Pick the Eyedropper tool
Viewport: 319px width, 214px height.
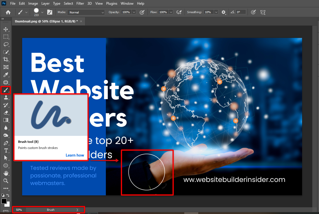[x=6, y=75]
